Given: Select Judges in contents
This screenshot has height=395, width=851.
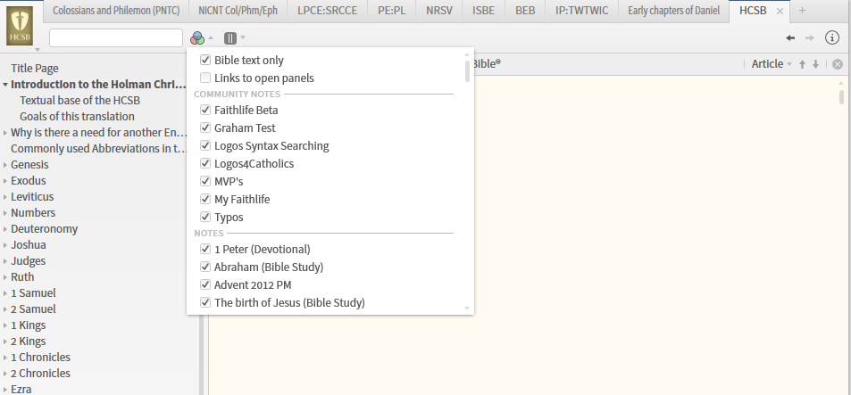Looking at the screenshot, I should (29, 261).
